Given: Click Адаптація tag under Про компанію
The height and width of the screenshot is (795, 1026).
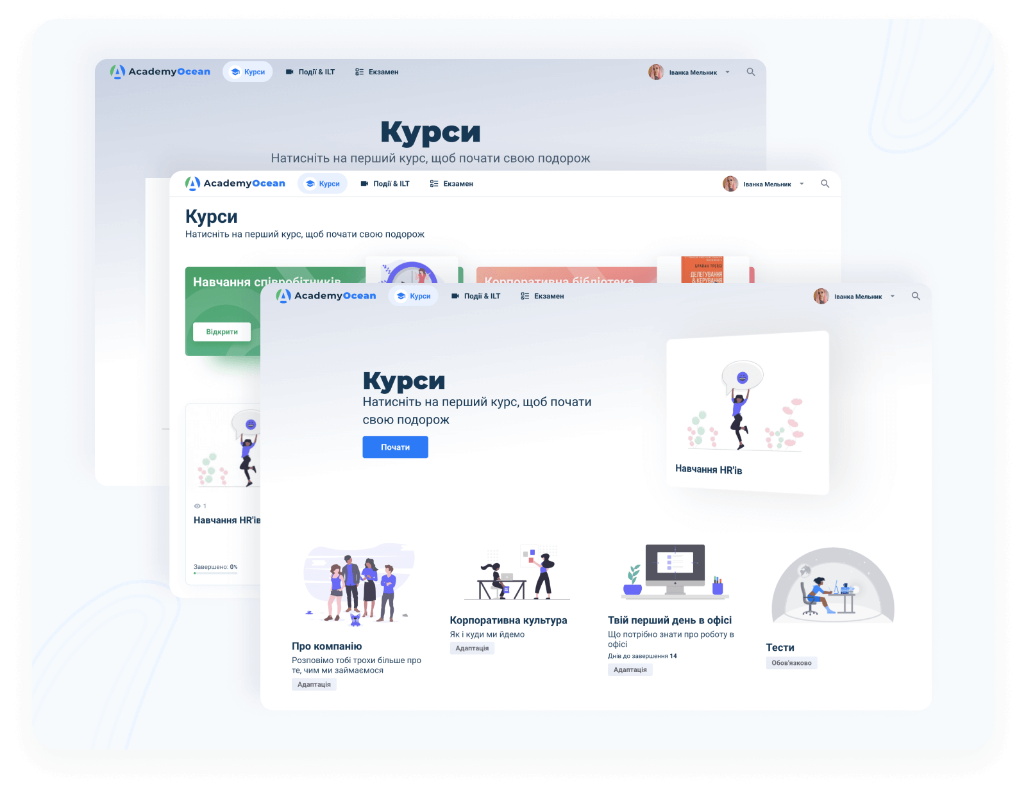Looking at the screenshot, I should (314, 684).
